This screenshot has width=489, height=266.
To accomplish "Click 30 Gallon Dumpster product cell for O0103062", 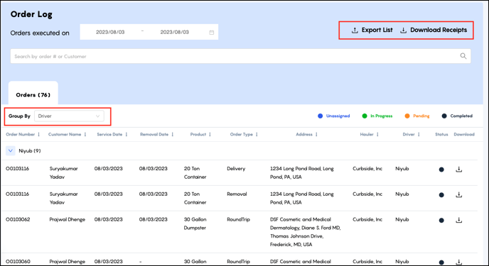I will (x=195, y=223).
